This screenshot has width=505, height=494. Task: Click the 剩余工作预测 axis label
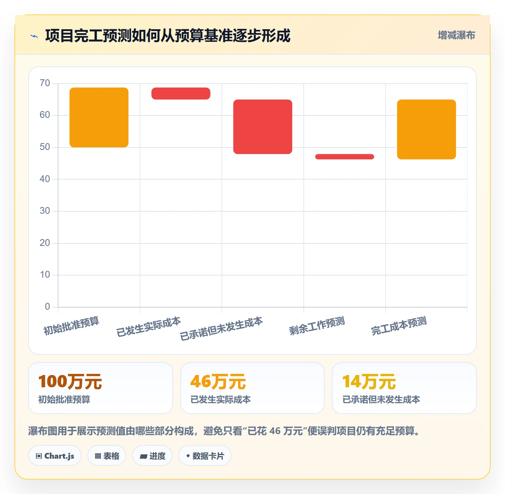pyautogui.click(x=317, y=326)
